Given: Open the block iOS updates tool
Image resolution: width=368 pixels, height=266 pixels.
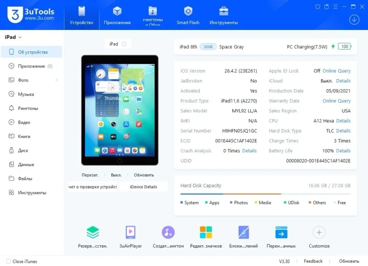Looking at the screenshot, I should coord(243,232).
